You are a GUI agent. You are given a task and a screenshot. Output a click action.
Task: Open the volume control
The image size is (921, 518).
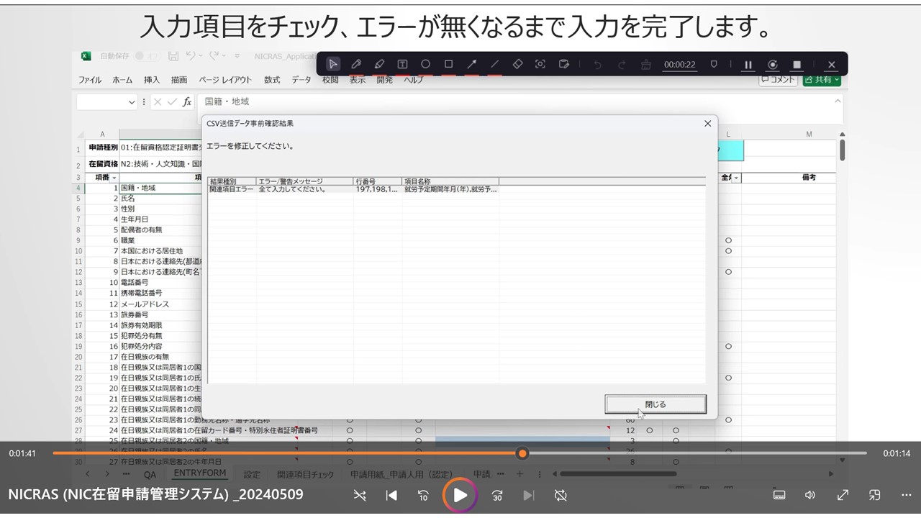(810, 495)
